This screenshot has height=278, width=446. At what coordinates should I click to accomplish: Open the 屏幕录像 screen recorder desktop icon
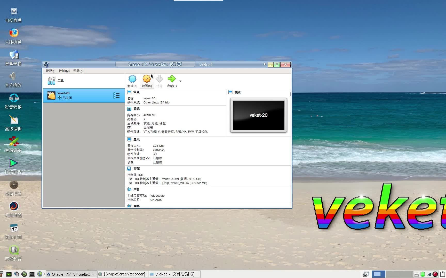[x=13, y=55]
